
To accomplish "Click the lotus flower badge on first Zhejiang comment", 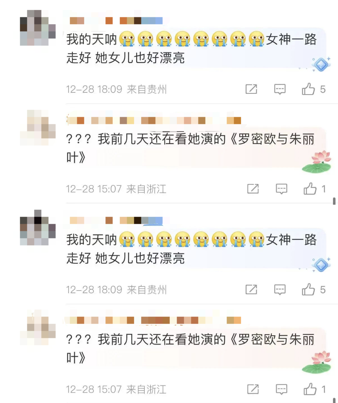I will pyautogui.click(x=317, y=162).
